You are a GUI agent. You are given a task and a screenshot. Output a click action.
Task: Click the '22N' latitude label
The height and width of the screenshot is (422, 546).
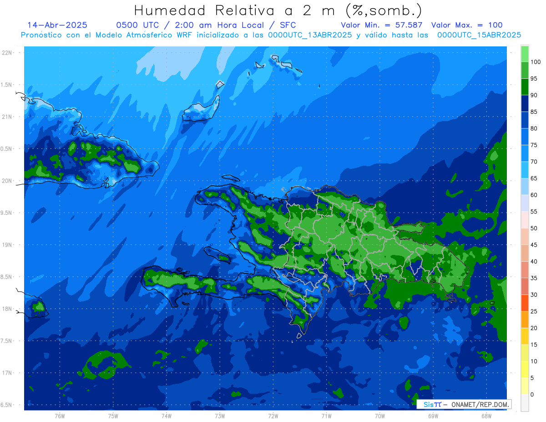pos(7,52)
